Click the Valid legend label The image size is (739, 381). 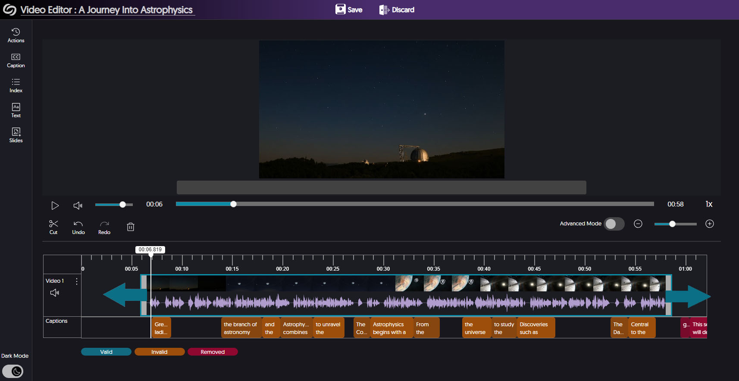point(106,352)
